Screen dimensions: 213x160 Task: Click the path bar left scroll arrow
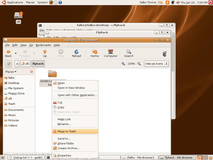click(x=17, y=64)
